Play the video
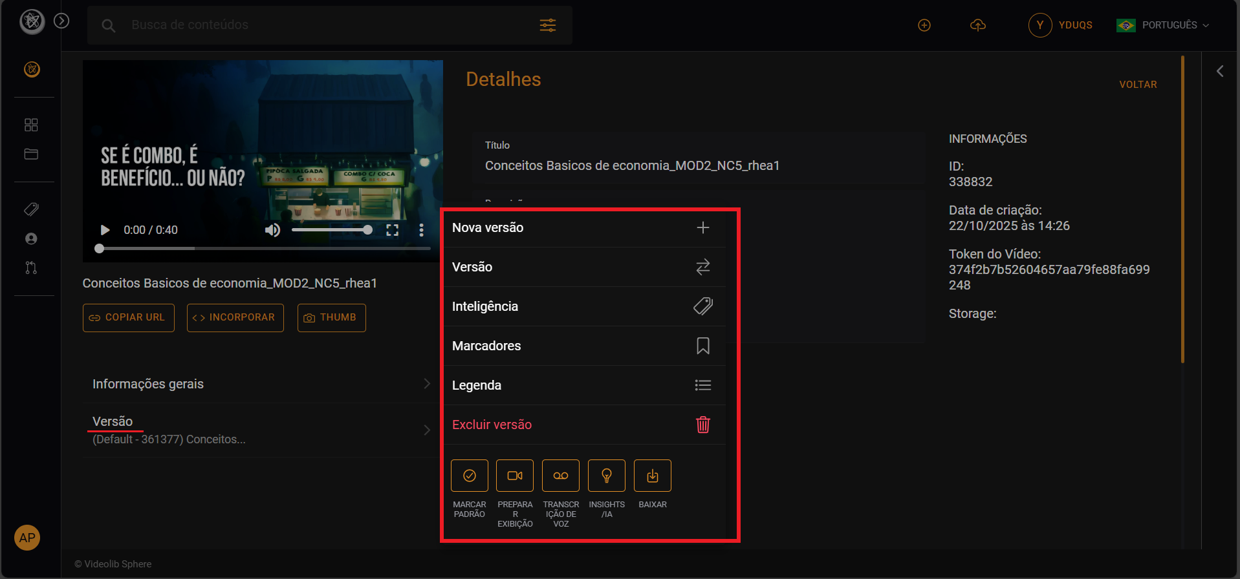The width and height of the screenshot is (1240, 579). 105,230
